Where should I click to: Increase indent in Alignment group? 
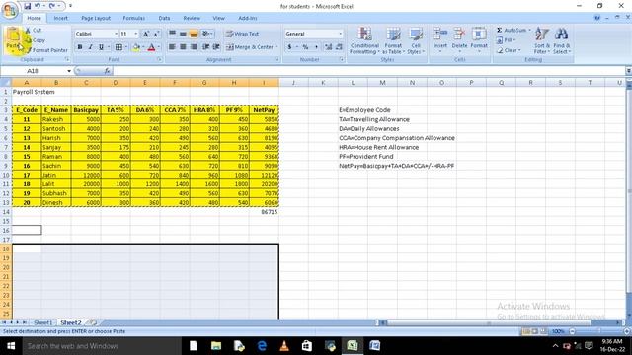216,47
